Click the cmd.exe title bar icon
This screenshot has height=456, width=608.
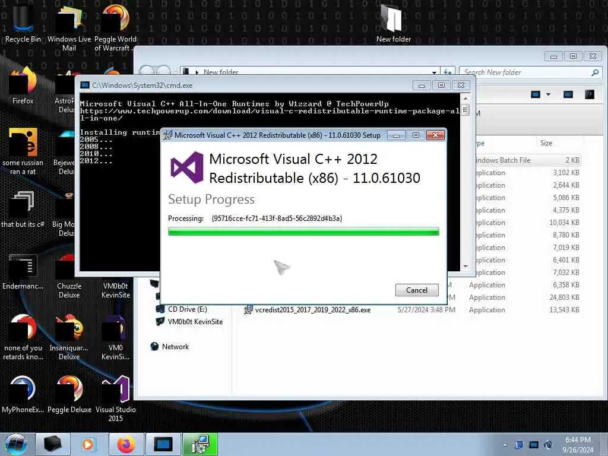coord(84,85)
